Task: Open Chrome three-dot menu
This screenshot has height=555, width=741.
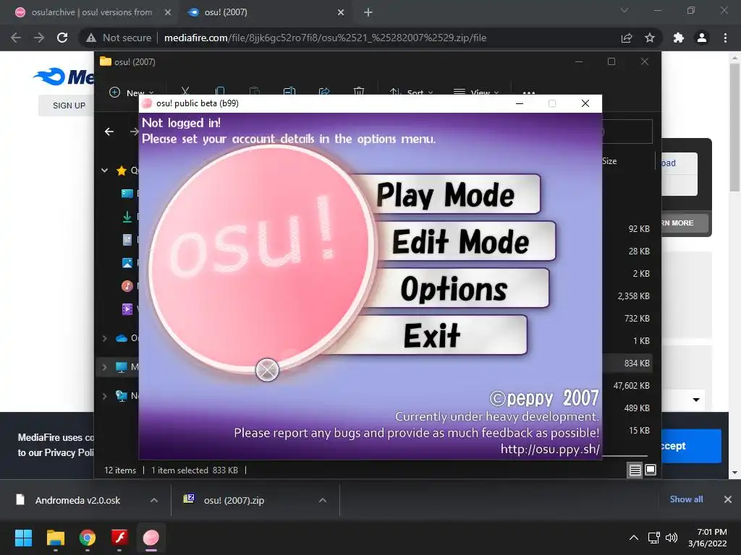Action: (x=725, y=38)
